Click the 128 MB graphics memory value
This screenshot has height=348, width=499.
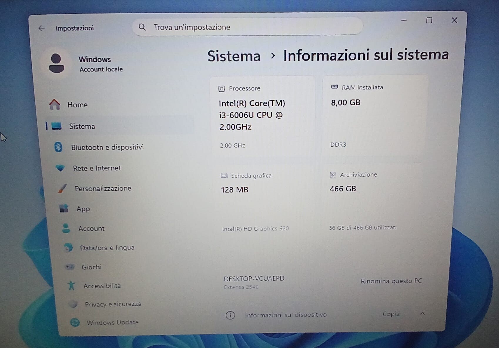[235, 190]
